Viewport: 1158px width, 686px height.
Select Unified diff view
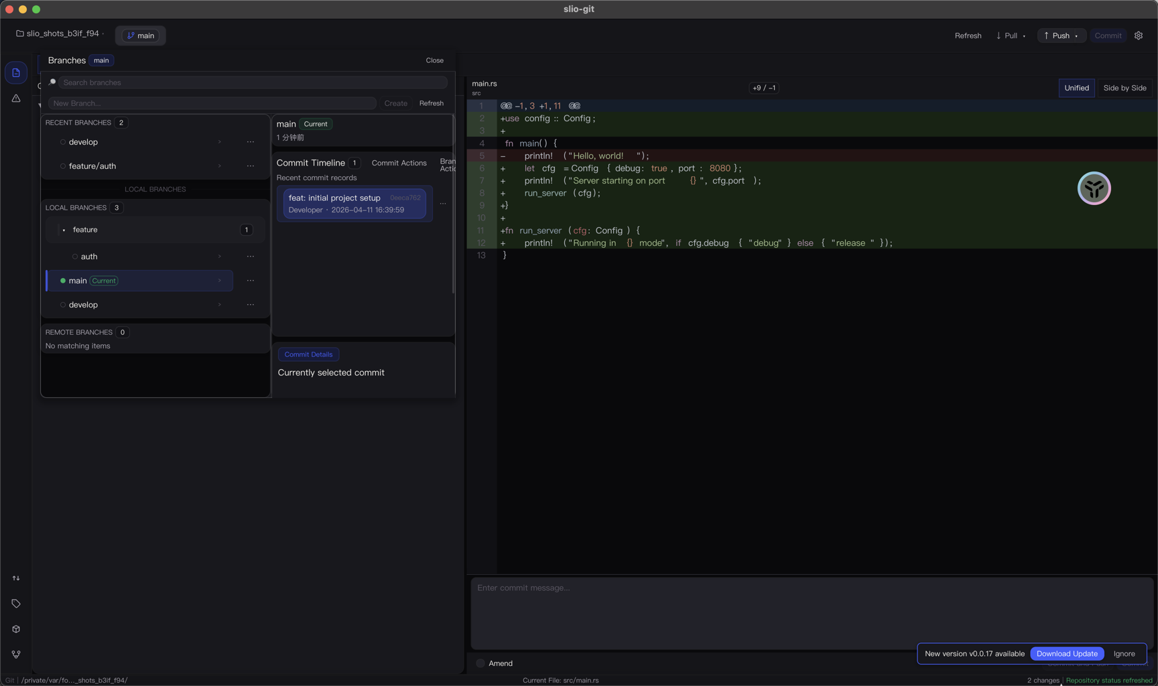click(x=1076, y=88)
